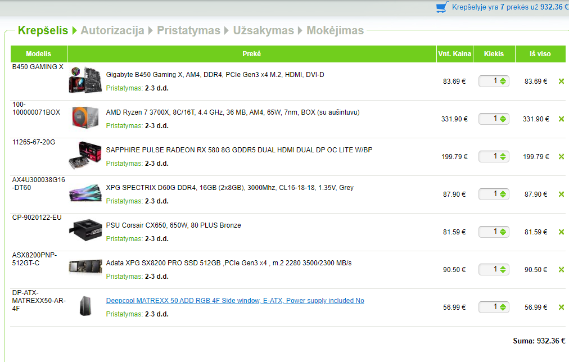Viewport: 569px width, 362px height.
Task: Open XPG Spectrix D60G RAM thumbnail
Action: click(85, 193)
